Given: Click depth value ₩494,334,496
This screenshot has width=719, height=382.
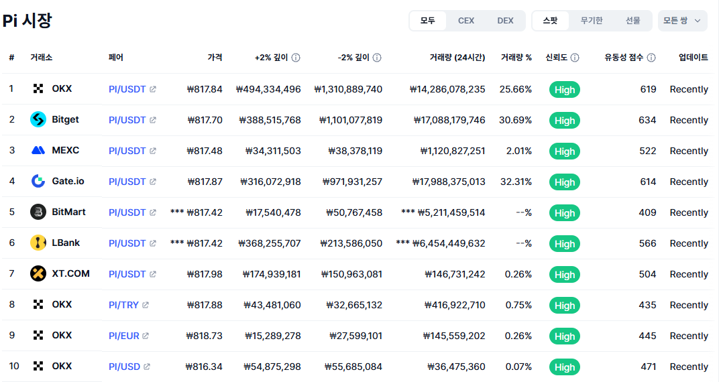Looking at the screenshot, I should coord(268,89).
